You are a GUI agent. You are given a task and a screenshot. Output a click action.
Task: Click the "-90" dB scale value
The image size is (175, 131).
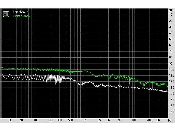(170, 63)
